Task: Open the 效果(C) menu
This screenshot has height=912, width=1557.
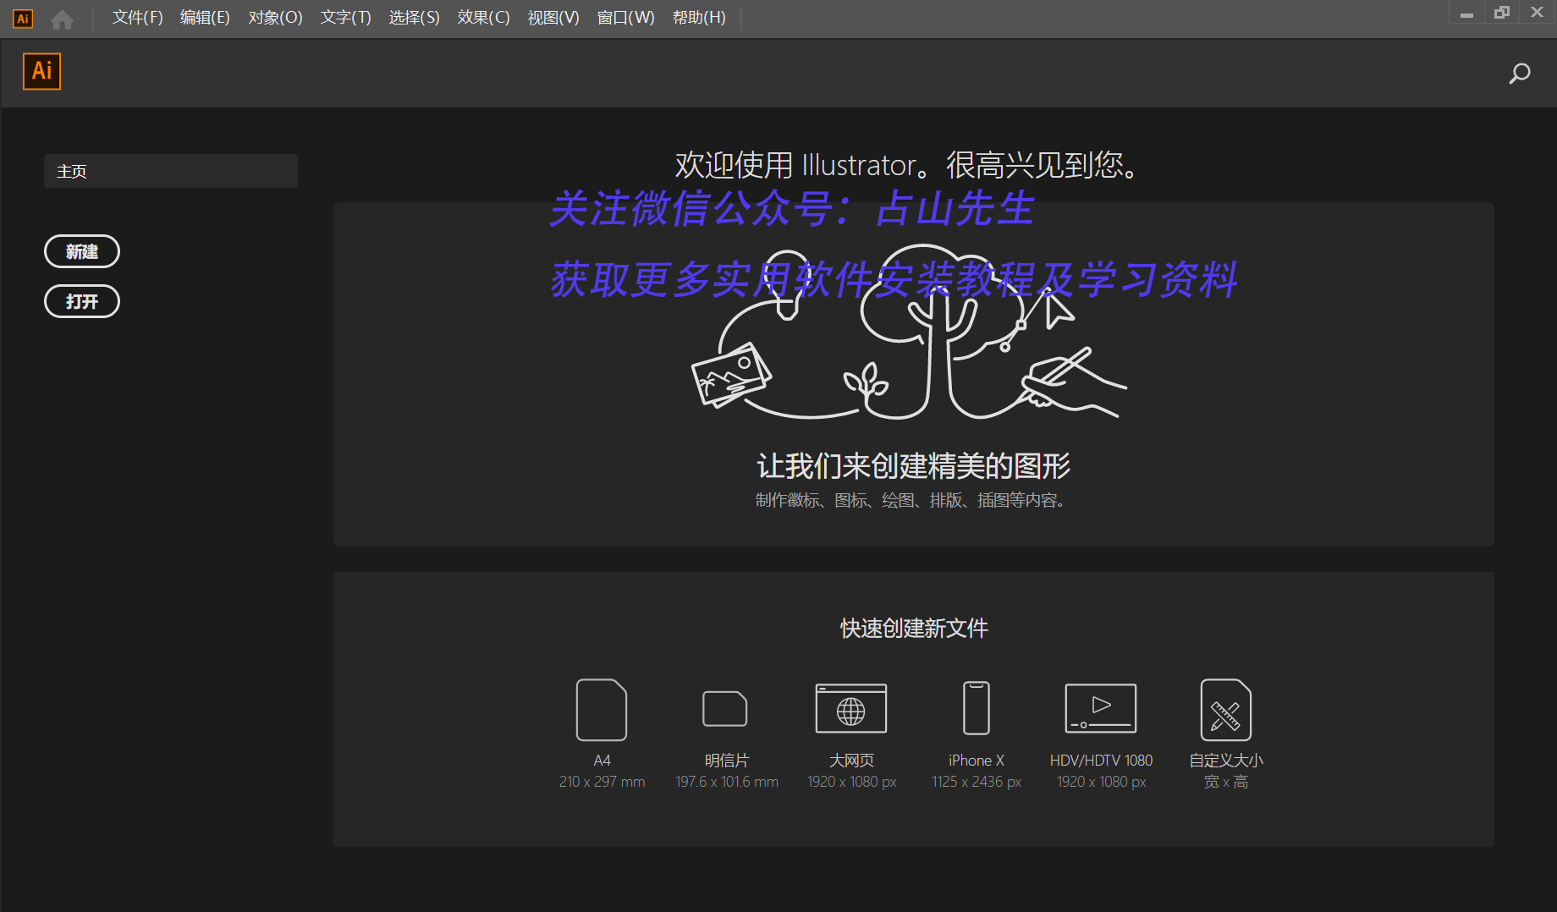Action: pos(482,18)
